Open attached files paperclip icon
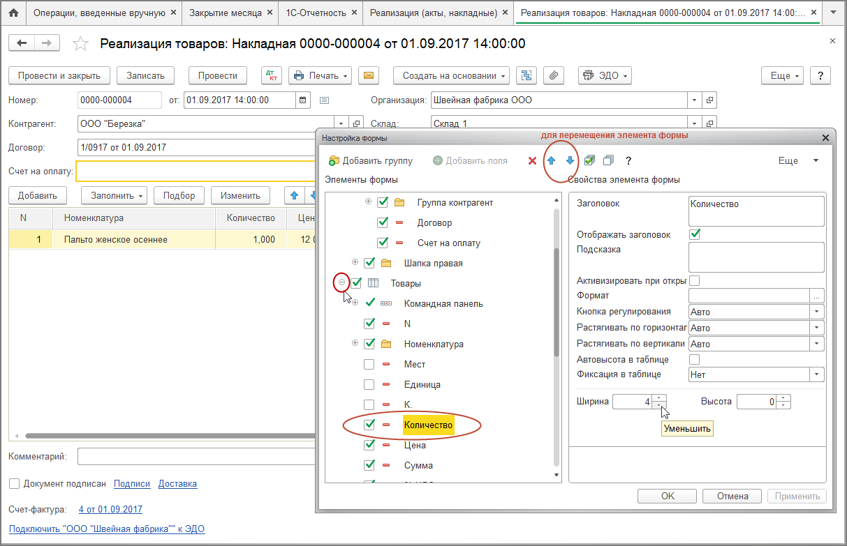Viewport: 847px width, 546px height. click(x=552, y=75)
